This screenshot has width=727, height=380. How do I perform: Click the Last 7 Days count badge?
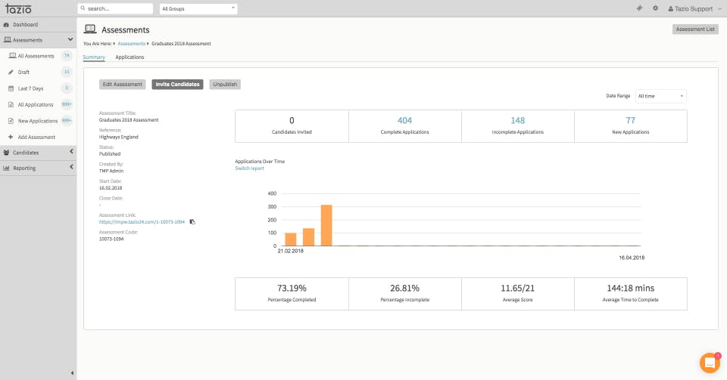[67, 88]
